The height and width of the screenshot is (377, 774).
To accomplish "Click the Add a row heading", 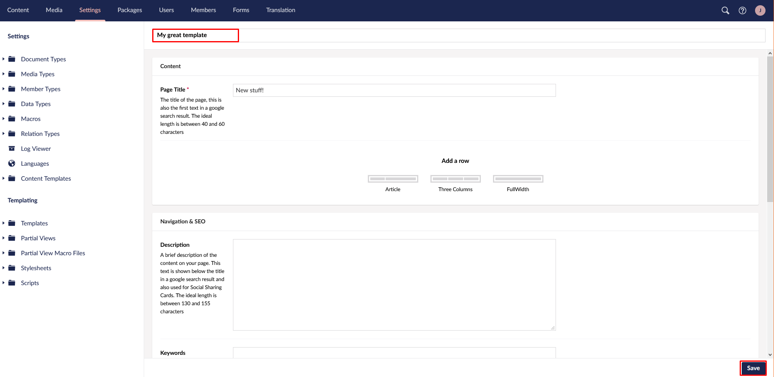I will coord(455,161).
